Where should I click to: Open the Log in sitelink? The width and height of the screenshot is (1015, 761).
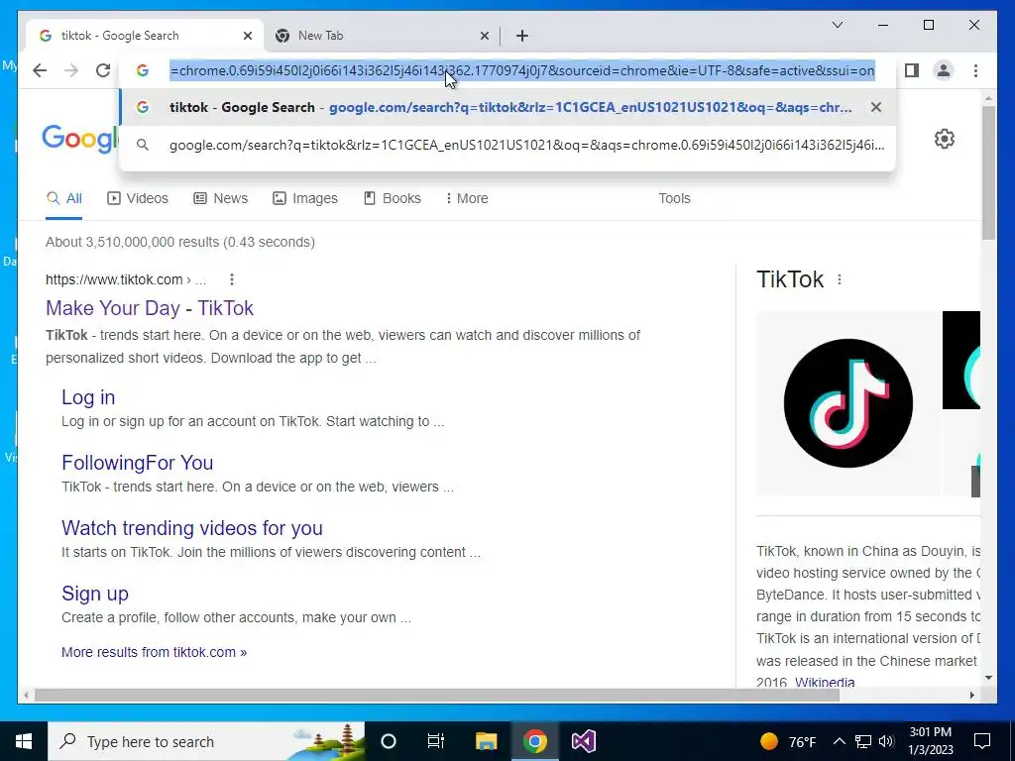88,397
